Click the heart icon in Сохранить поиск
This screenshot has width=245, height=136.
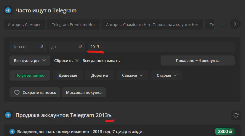pos(17,92)
